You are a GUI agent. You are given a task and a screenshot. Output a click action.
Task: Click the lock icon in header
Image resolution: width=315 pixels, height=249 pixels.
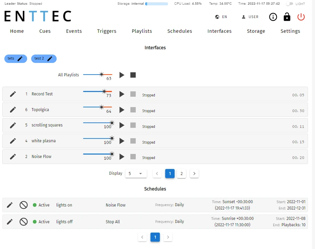pos(287,17)
